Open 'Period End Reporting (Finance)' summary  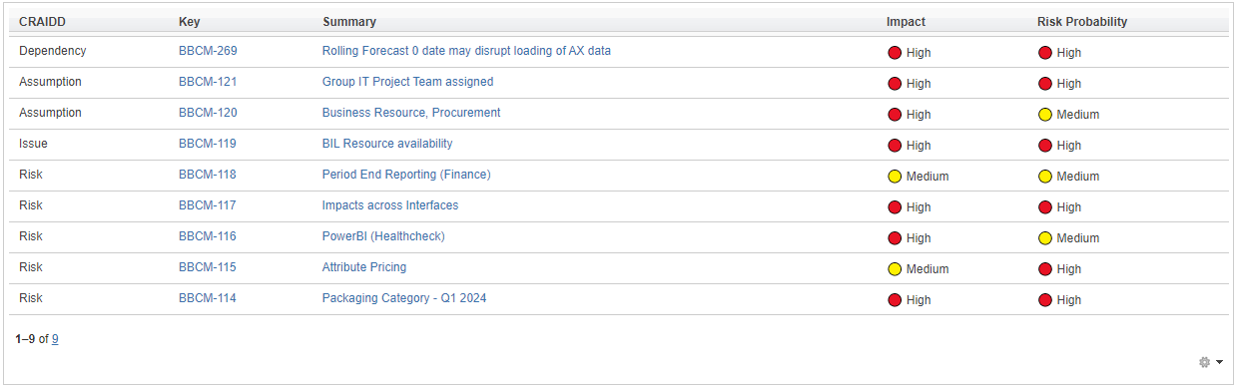click(x=406, y=175)
